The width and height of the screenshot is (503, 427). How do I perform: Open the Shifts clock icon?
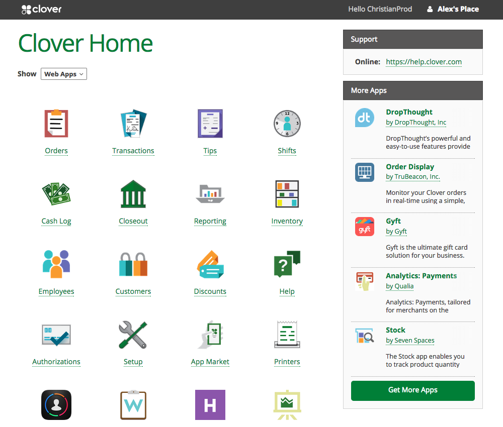[x=287, y=124]
